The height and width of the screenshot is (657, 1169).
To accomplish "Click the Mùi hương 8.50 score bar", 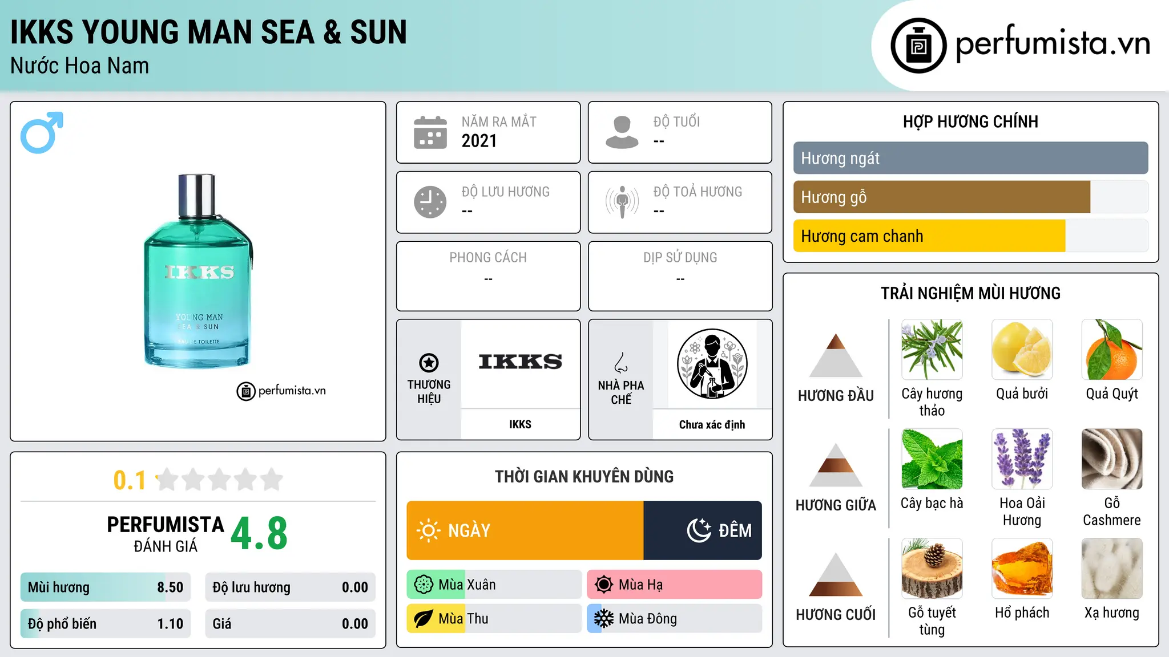I will 106,587.
